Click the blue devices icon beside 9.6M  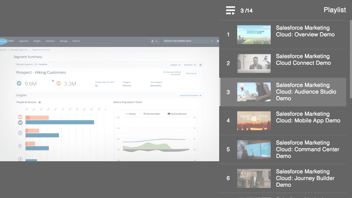coord(19,84)
